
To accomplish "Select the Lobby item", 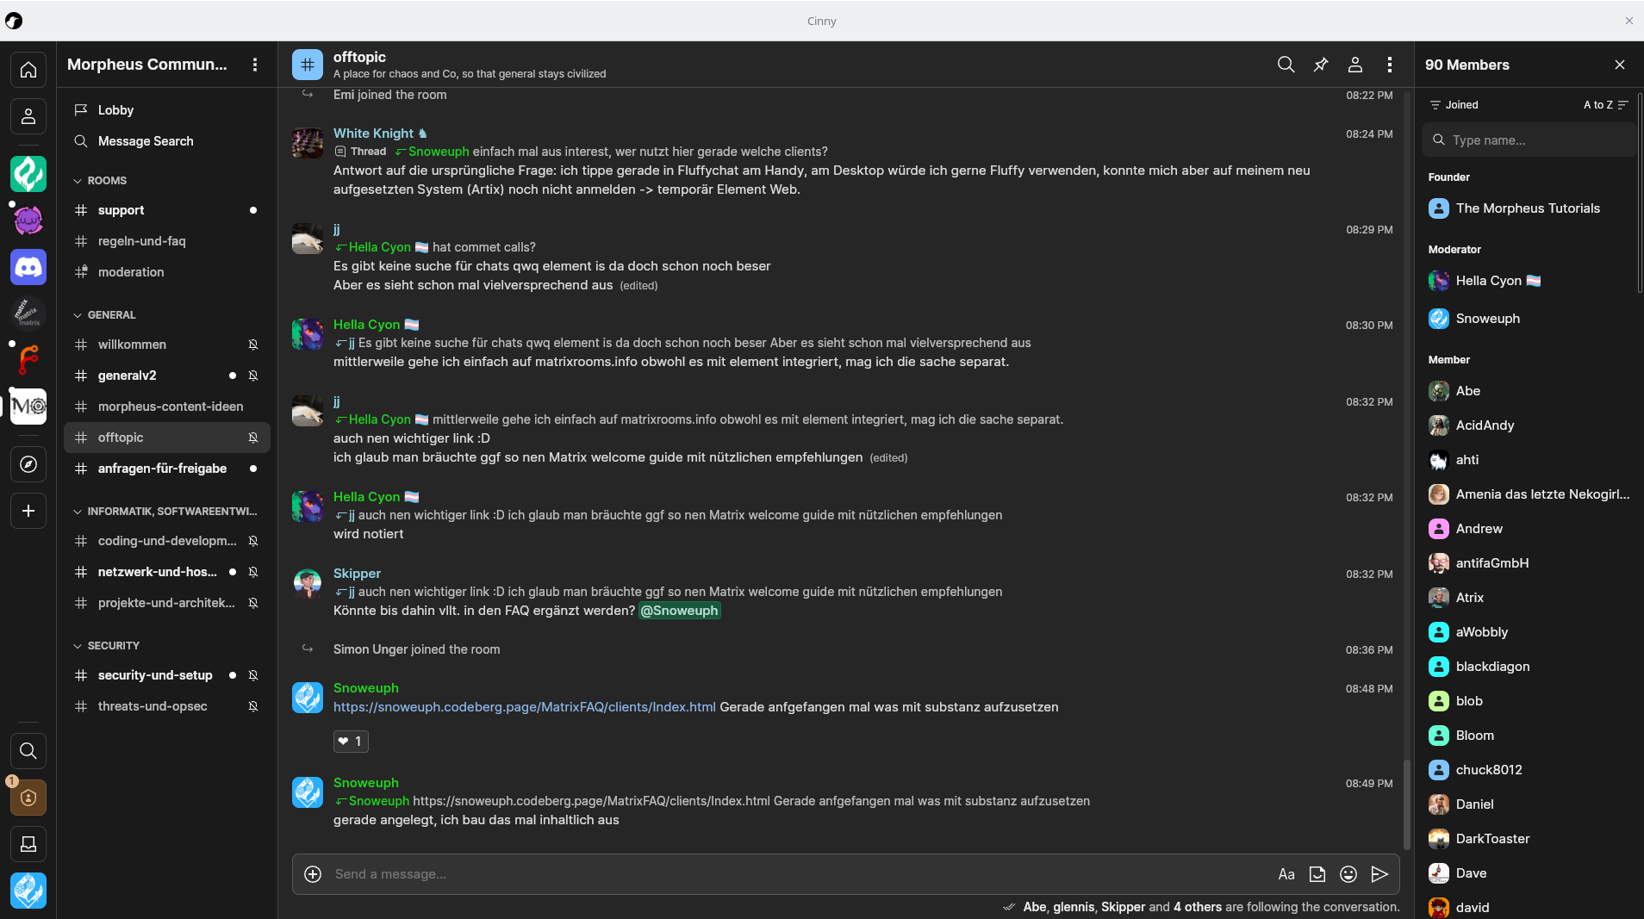I will coord(115,110).
